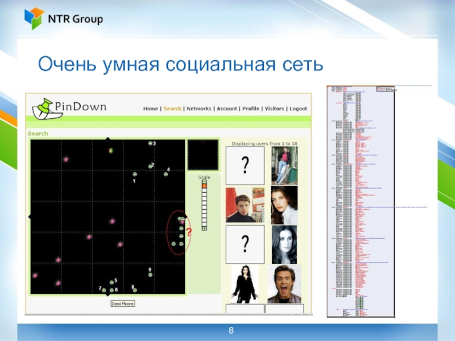Click the Logout link
Viewport: 455px width, 341px height.
[x=298, y=109]
